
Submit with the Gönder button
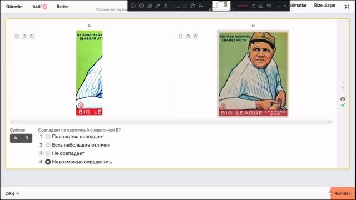[x=343, y=193]
